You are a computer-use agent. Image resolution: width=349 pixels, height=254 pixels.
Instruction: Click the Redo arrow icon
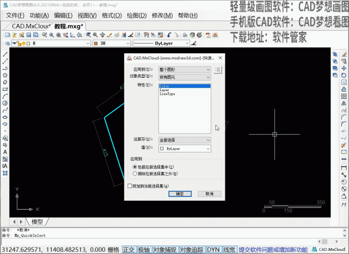176,35
